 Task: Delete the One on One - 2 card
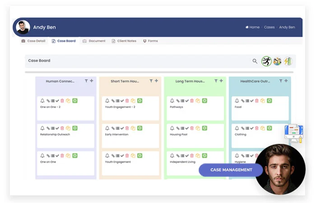click(x=62, y=101)
